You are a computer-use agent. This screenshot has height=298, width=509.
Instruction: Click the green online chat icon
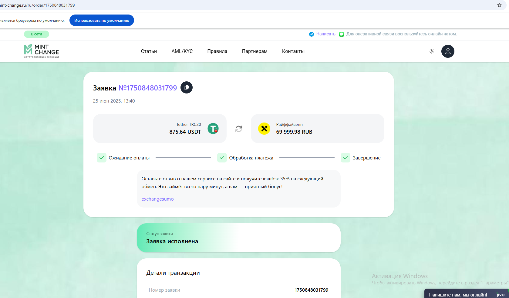coord(341,34)
